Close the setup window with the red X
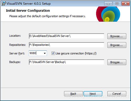This screenshot has width=131, height=101. pyautogui.click(x=125, y=4)
